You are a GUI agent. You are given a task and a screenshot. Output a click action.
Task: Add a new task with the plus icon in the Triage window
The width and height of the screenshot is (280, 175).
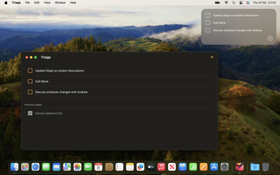[x=212, y=57]
